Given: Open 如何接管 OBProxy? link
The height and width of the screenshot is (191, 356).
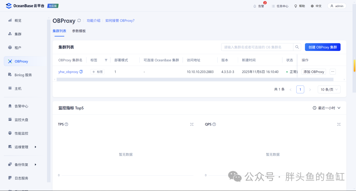Looking at the screenshot, I should [x=120, y=21].
